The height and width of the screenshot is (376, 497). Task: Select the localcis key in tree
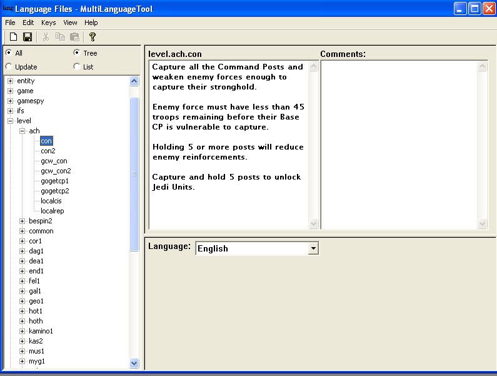pyautogui.click(x=51, y=201)
